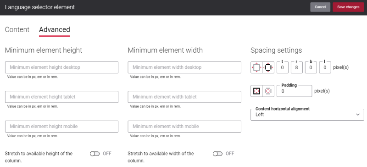
Task: Select the uniform margin icon with solid square
Action: (x=256, y=67)
